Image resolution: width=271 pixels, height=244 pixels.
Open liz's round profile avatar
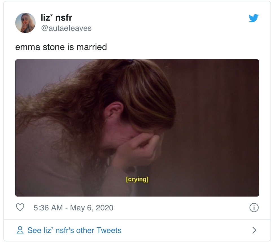tap(25, 23)
